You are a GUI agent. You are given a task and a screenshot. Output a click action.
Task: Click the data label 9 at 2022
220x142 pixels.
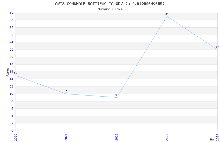(x=116, y=95)
